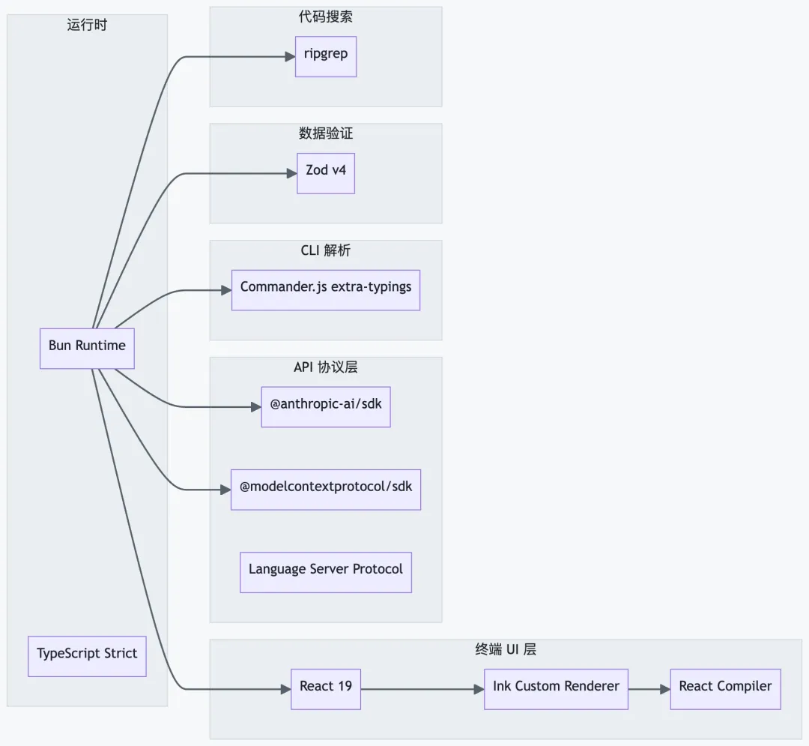The width and height of the screenshot is (809, 746).
Task: Click the ripgrep node
Action: coord(326,57)
